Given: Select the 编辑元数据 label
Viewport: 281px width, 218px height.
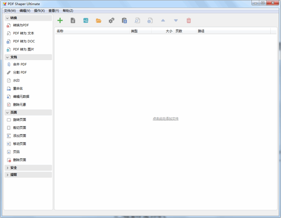Looking at the screenshot, I should (x=21, y=97).
